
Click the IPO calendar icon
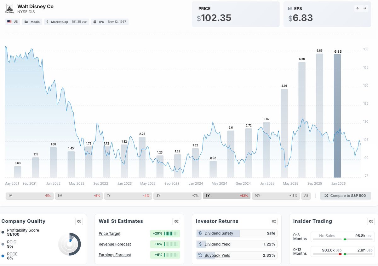point(95,22)
